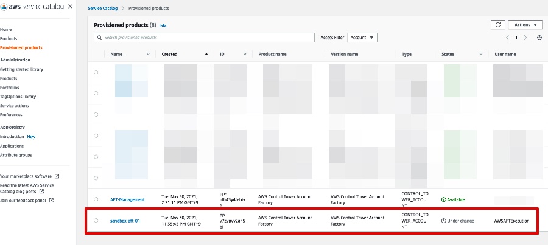Open the sandbox-aft-01 product link
This screenshot has height=245, width=548.
[125, 221]
